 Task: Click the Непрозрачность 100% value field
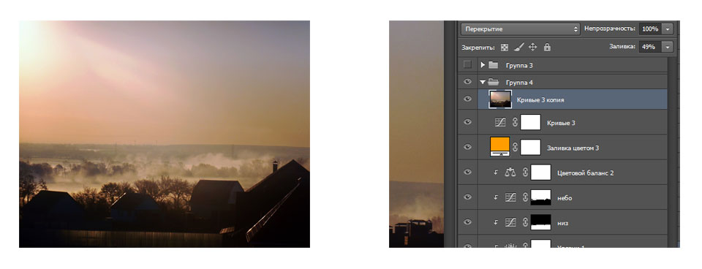pos(650,29)
